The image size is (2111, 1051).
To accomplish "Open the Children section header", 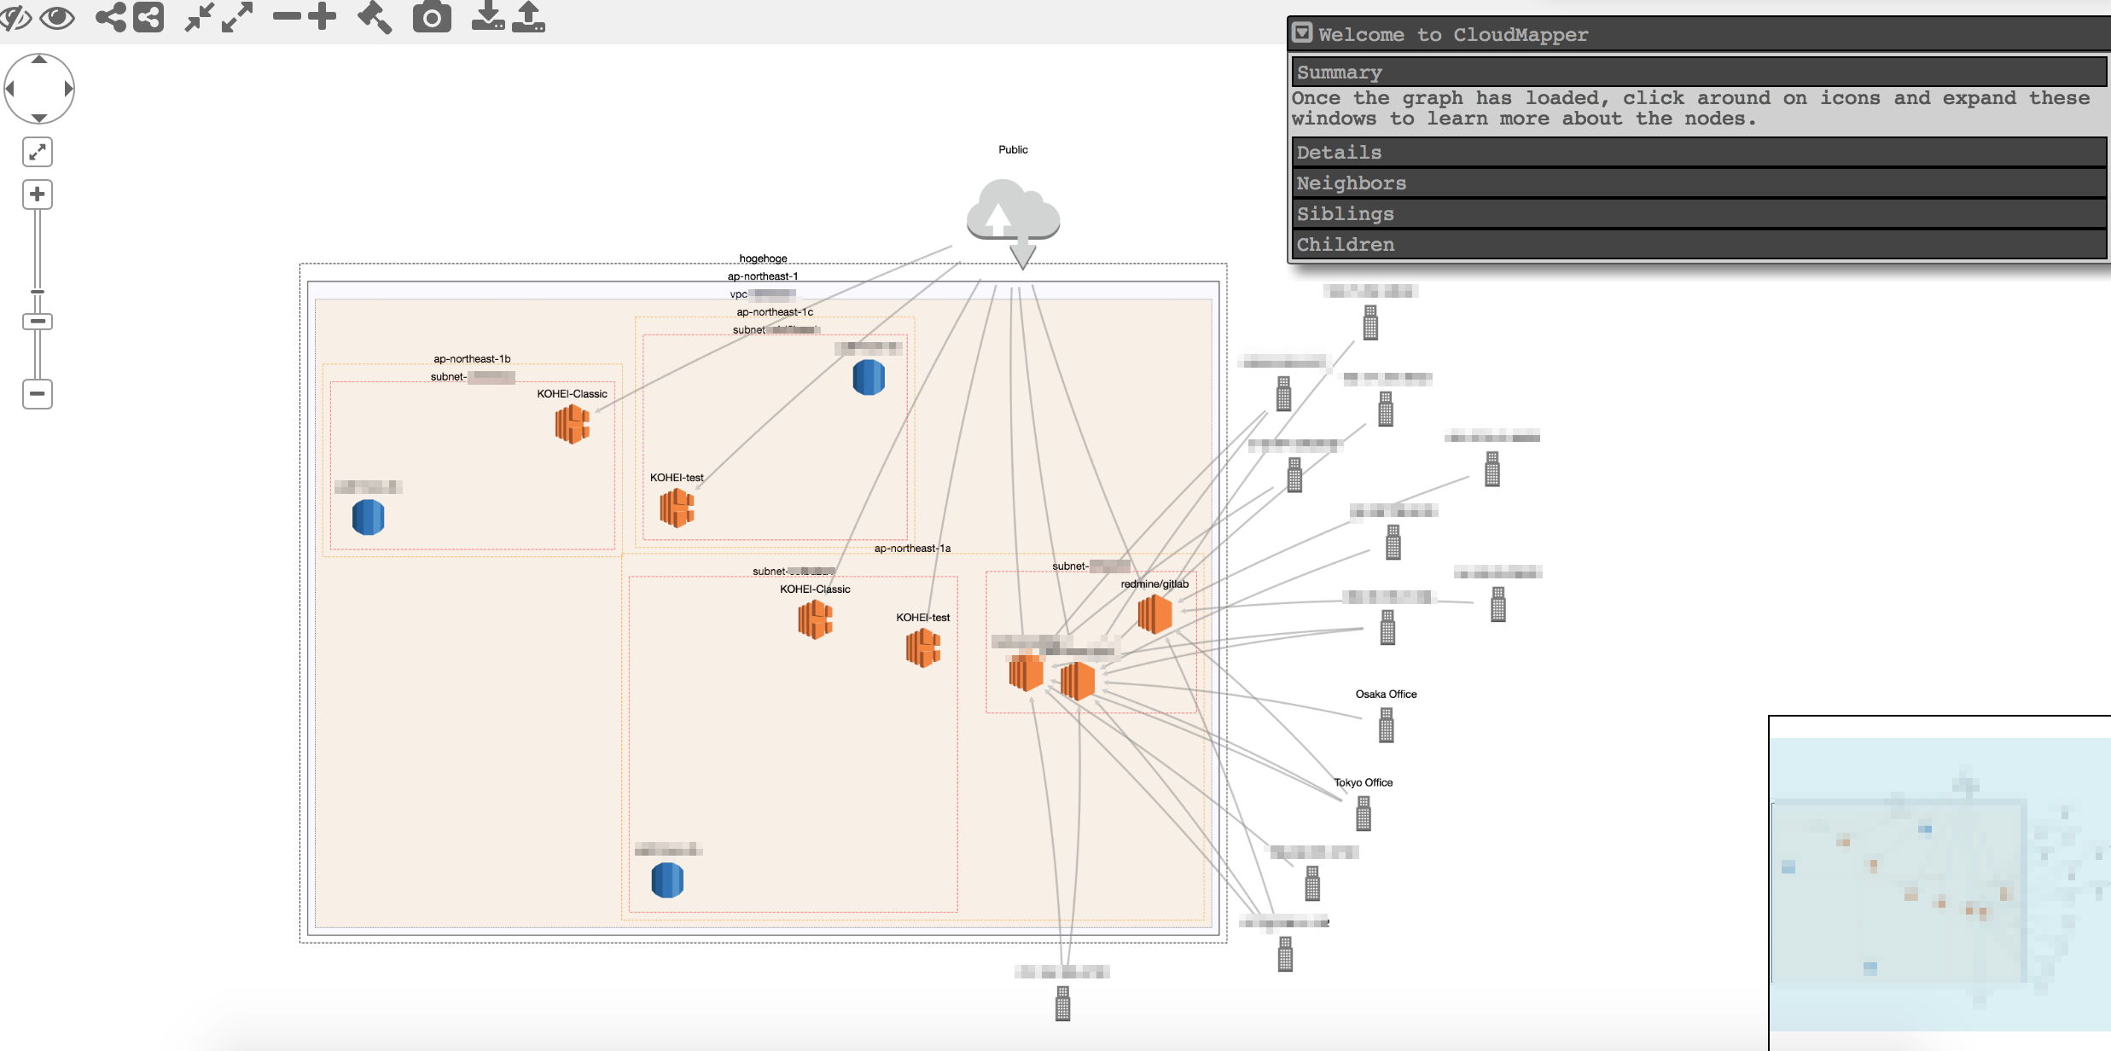I will 1698,244.
